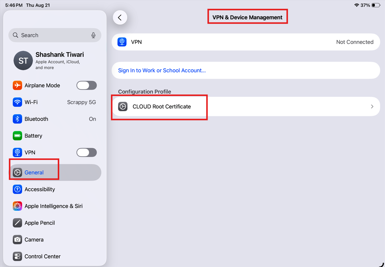Open Control Center settings icon

[17, 256]
